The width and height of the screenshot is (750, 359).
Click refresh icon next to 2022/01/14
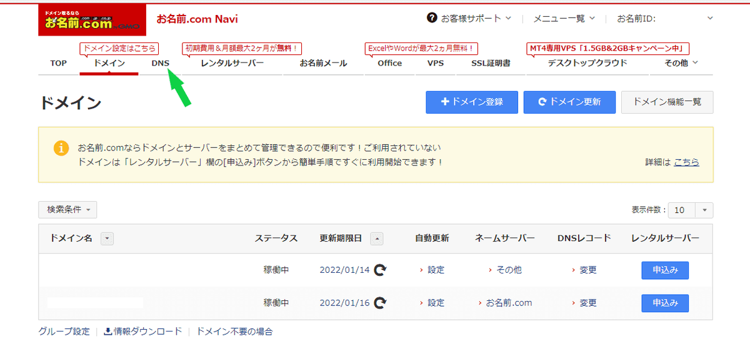tap(380, 270)
